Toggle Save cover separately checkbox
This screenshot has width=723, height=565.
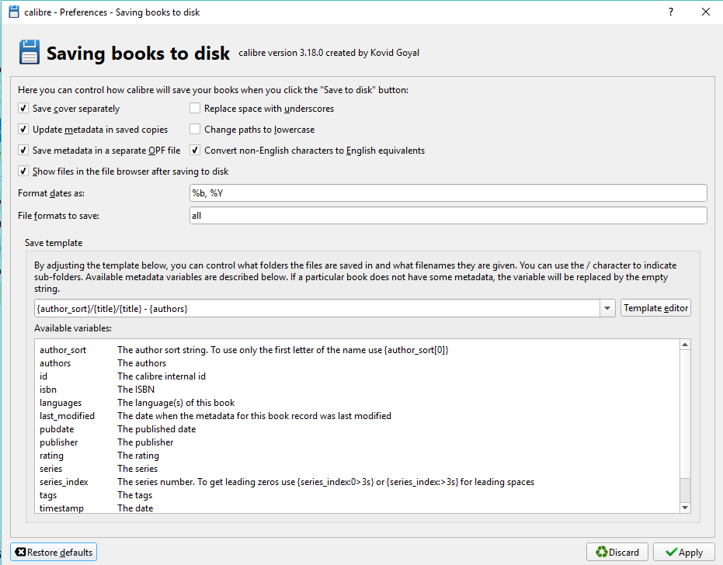[23, 109]
